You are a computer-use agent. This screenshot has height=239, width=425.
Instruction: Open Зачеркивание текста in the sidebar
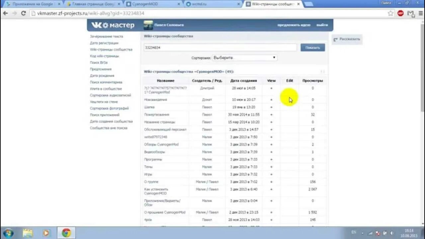tap(106, 37)
